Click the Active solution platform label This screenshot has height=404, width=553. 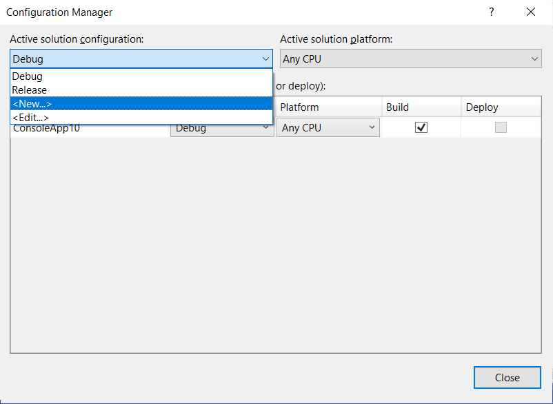336,39
